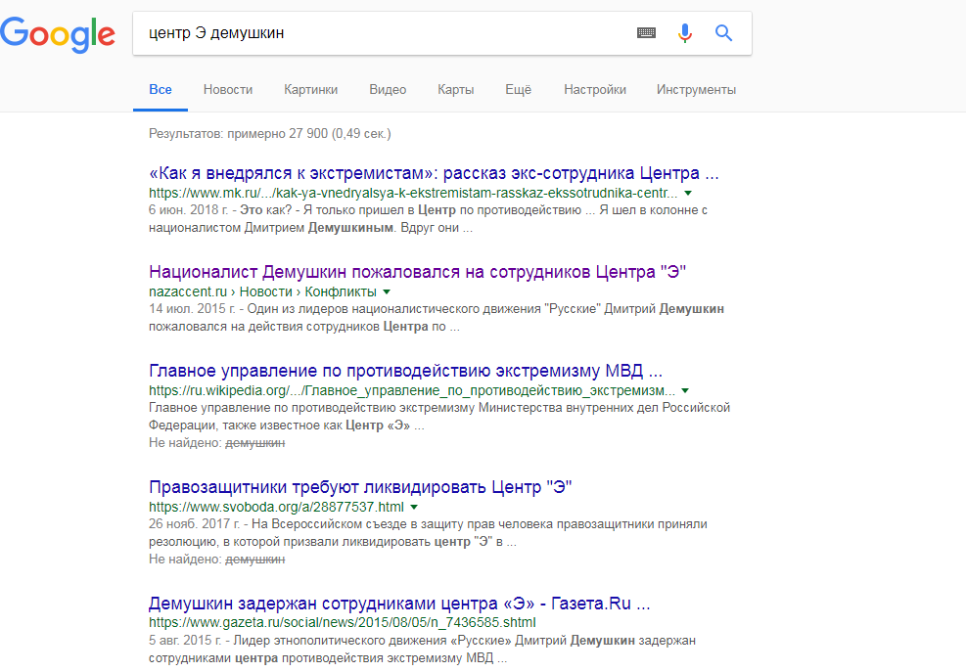
Task: Open Gazeta.Ru result 'Демушкин задержан сотрудниками центра'
Action: (399, 604)
